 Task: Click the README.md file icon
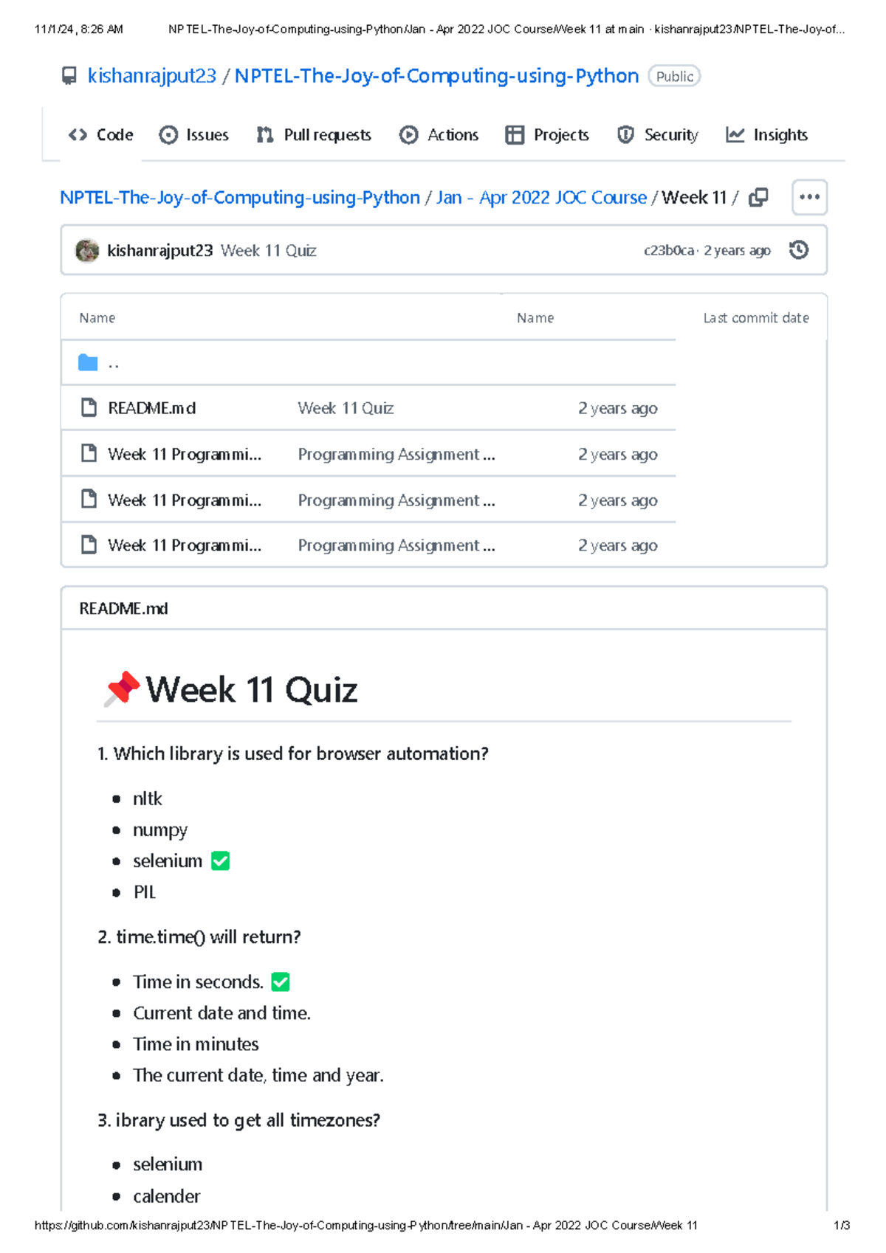click(89, 407)
